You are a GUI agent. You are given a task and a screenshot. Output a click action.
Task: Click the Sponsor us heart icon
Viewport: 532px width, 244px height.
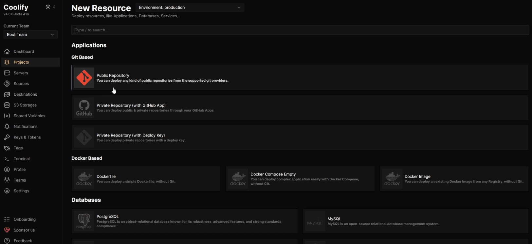pos(7,230)
